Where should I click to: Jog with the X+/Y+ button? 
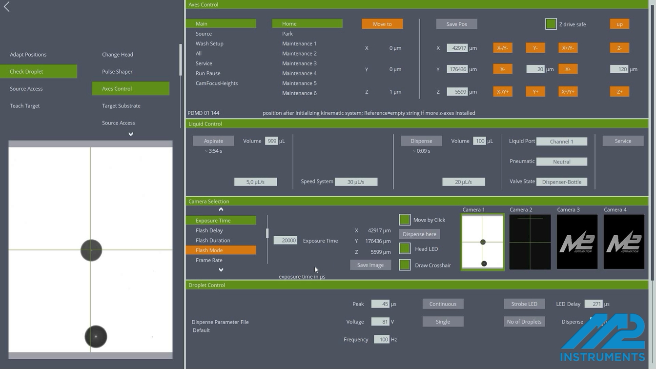[x=568, y=91]
